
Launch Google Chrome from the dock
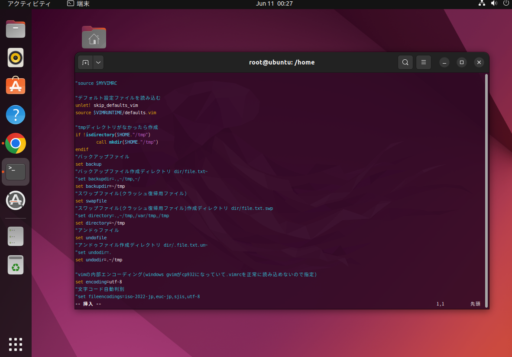[16, 143]
